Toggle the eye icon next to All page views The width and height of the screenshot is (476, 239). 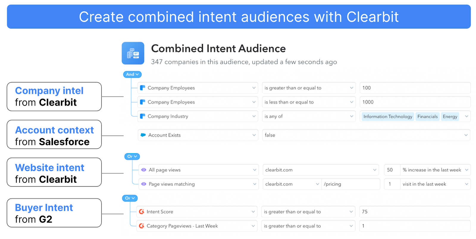click(x=144, y=170)
